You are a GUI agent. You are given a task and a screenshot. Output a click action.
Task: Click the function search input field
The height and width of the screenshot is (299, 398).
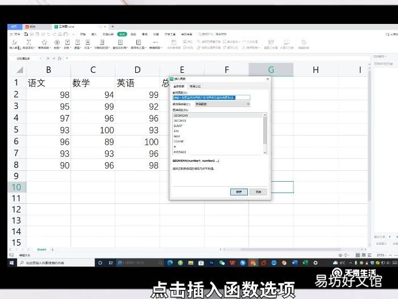(212, 97)
